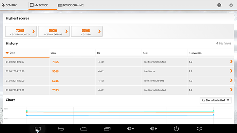
Task: Switch to My Device tab
Action: pos(39,5)
